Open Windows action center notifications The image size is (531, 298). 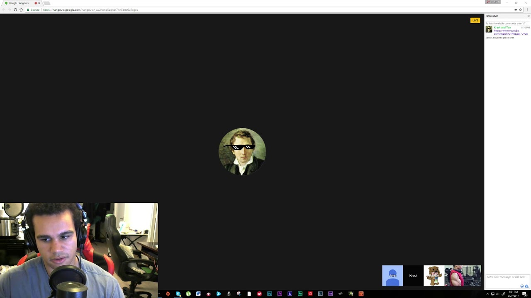click(524, 294)
